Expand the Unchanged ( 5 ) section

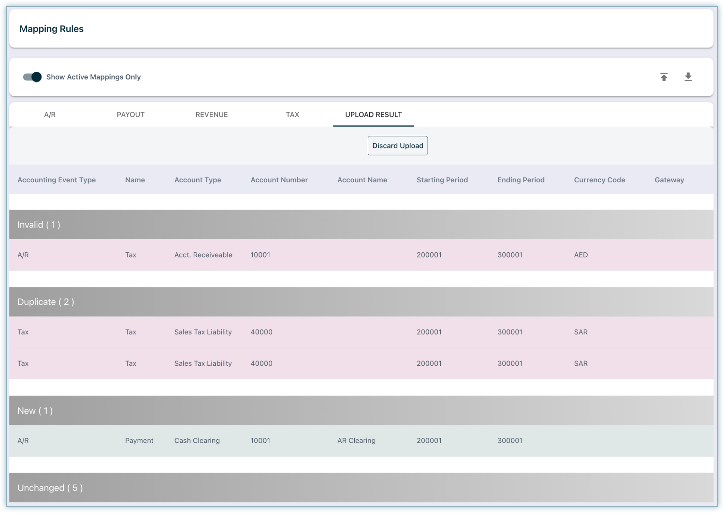pos(50,488)
